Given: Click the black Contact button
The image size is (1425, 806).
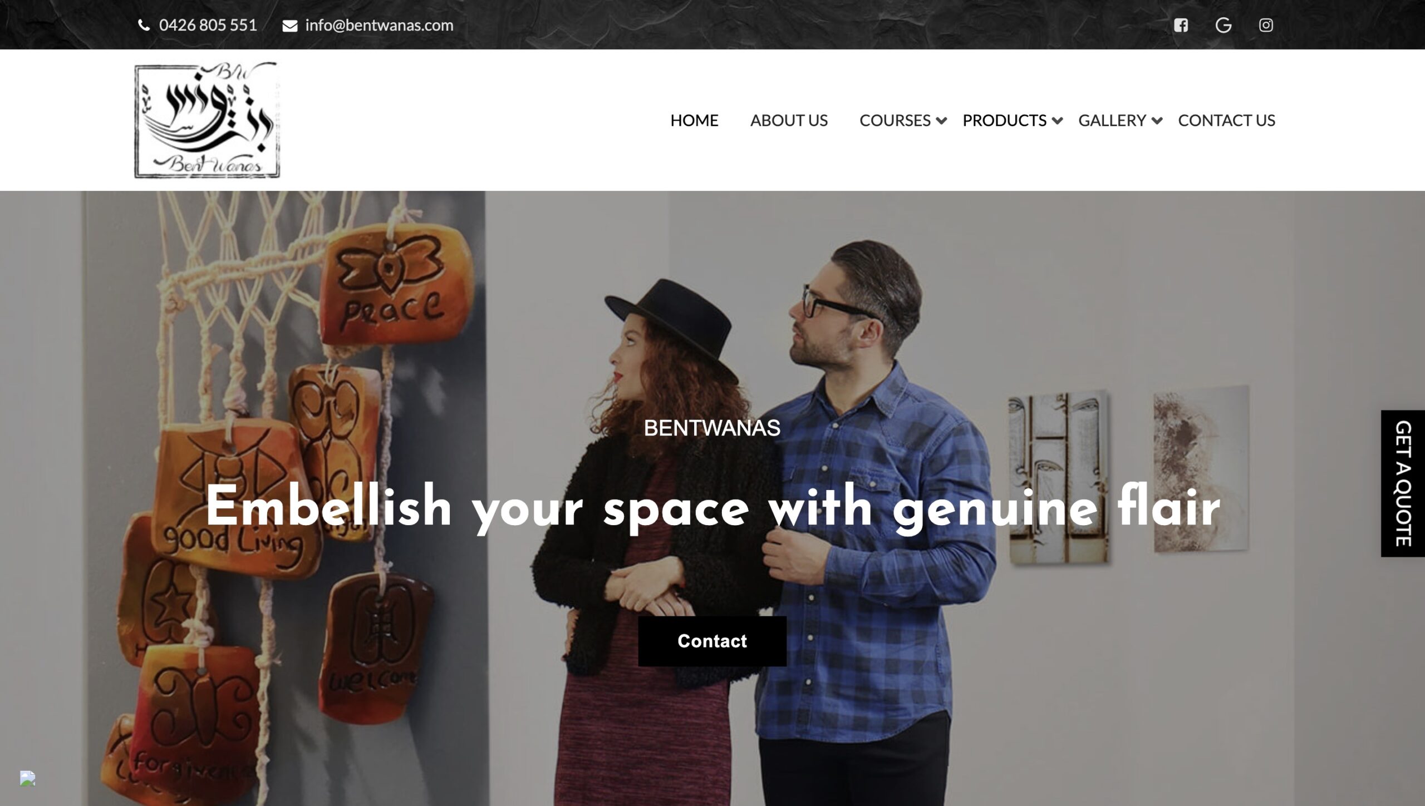Looking at the screenshot, I should click(712, 641).
